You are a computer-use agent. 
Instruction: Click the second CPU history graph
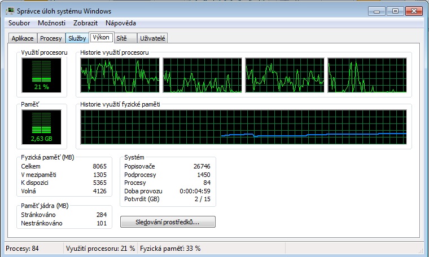click(x=202, y=76)
